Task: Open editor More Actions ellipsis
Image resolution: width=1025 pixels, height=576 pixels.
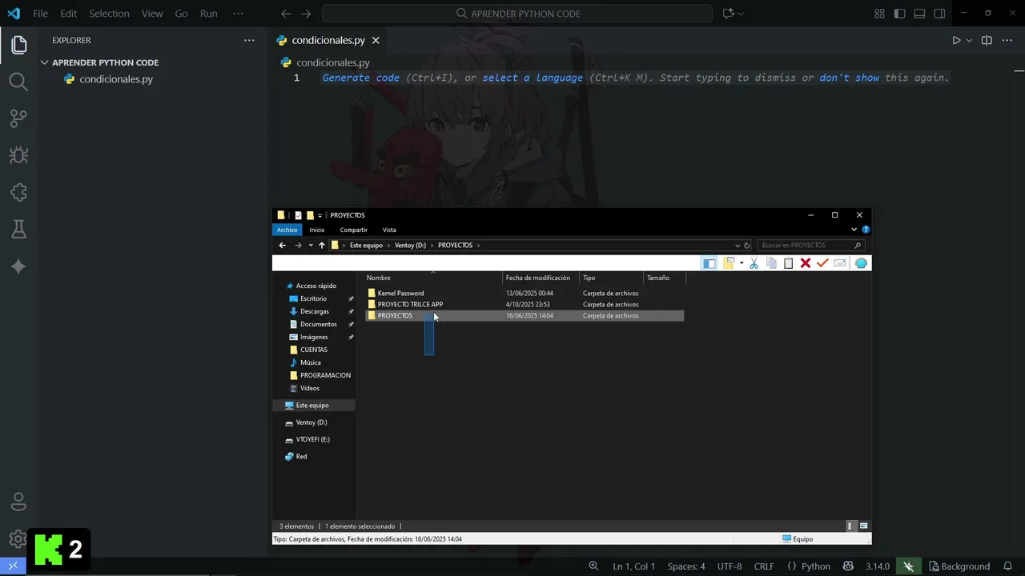Action: coord(1008,40)
